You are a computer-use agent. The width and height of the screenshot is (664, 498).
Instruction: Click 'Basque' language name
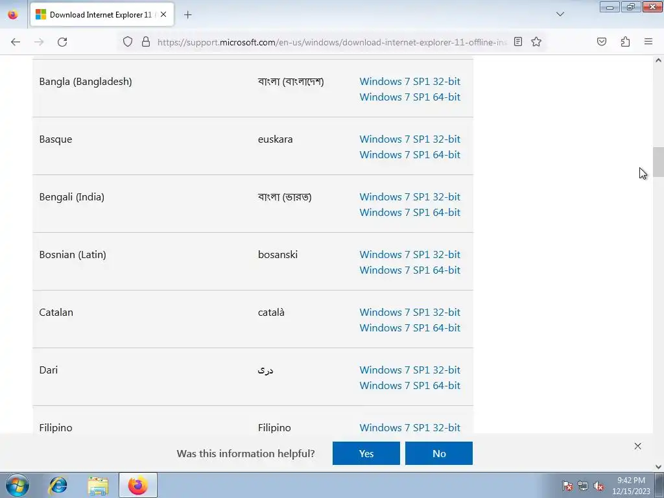[x=56, y=139]
